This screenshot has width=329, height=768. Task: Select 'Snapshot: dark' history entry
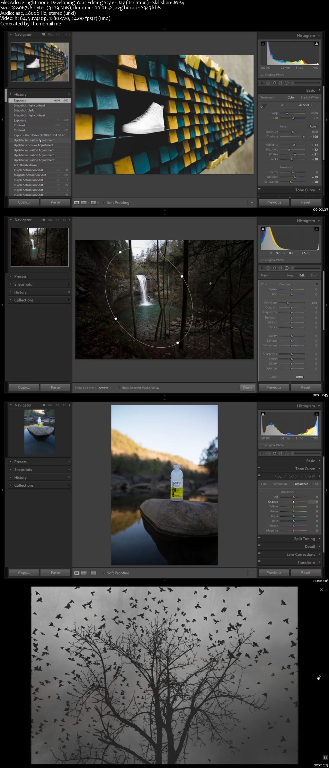click(24, 110)
